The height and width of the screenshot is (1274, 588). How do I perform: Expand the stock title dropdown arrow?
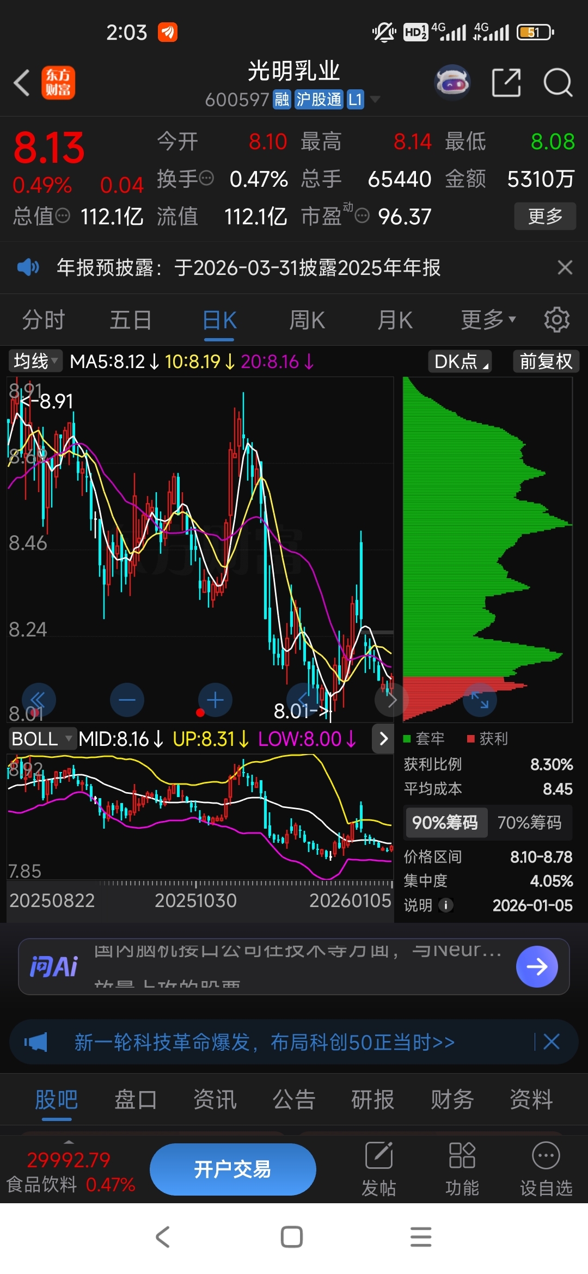(375, 99)
